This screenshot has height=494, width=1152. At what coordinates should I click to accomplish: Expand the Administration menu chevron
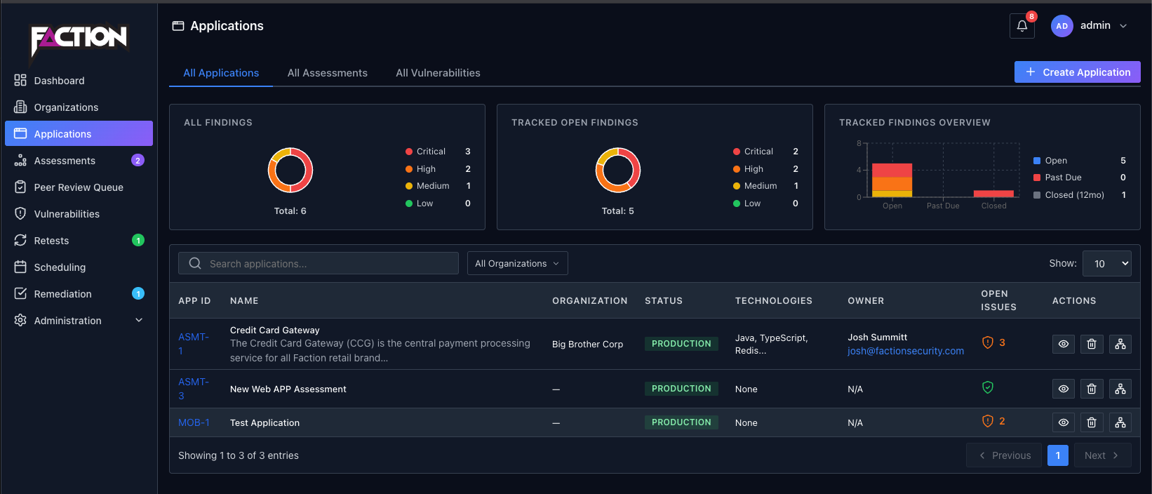139,320
